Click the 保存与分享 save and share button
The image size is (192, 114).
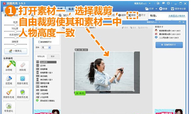coord(179,9)
